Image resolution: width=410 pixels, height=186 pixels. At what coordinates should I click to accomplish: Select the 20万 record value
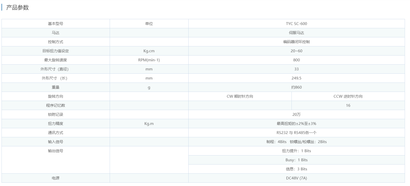[x=297, y=115]
